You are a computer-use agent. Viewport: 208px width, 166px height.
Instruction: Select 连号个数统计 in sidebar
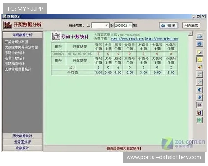(x=15, y=58)
